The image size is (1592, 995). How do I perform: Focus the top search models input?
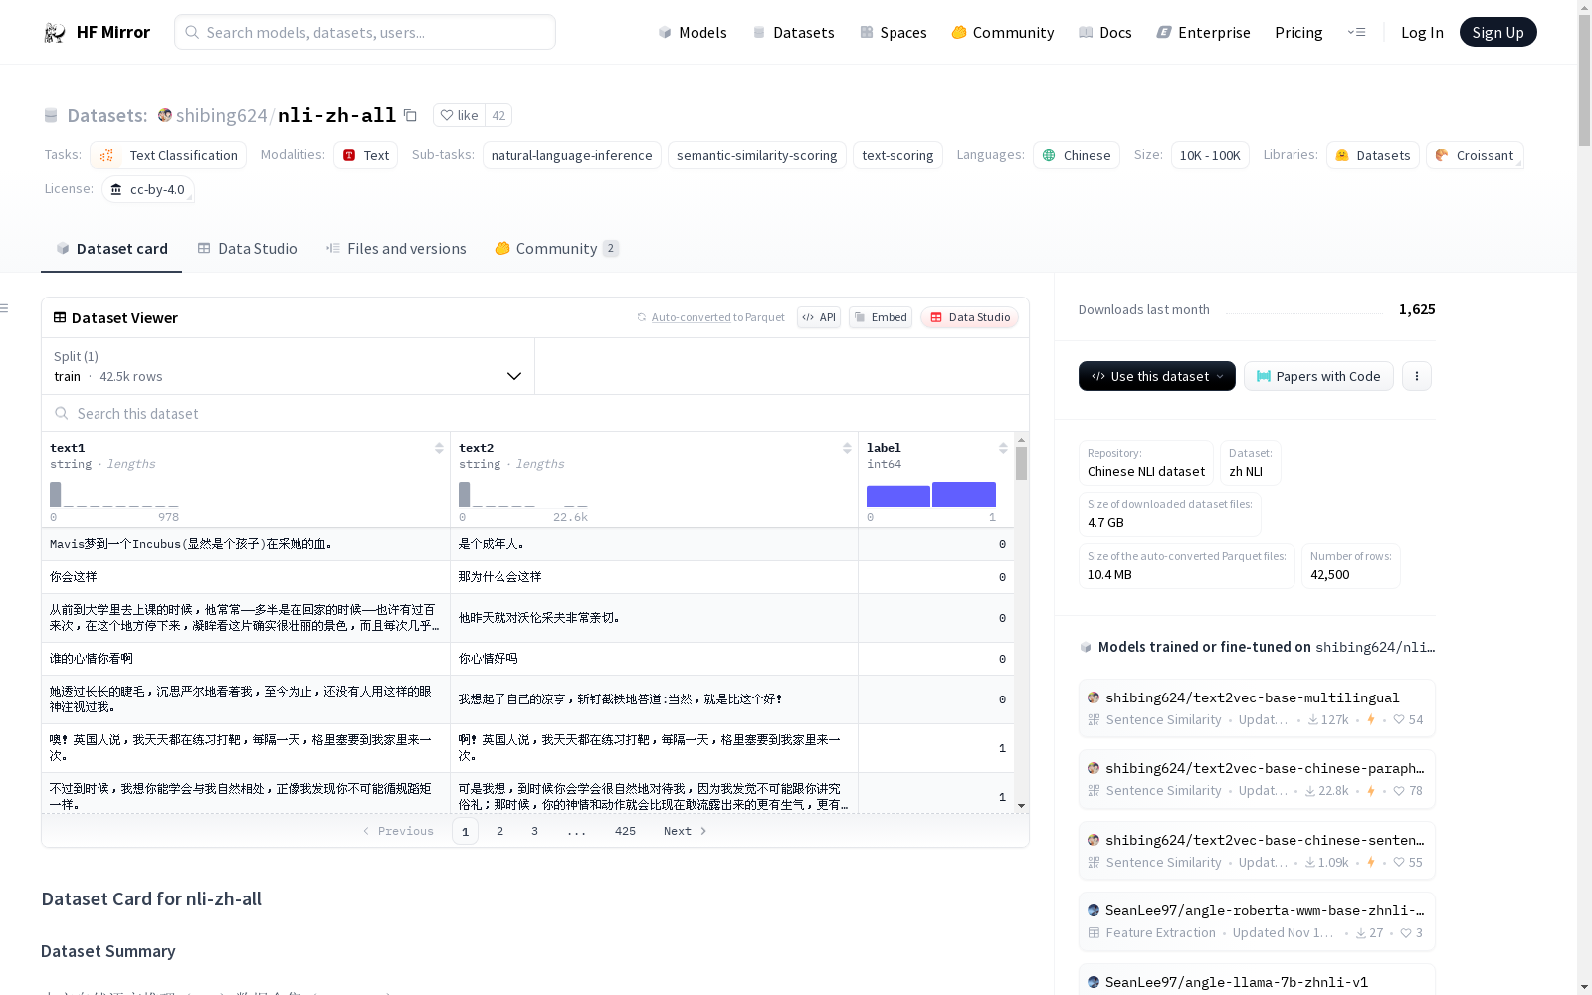[365, 32]
